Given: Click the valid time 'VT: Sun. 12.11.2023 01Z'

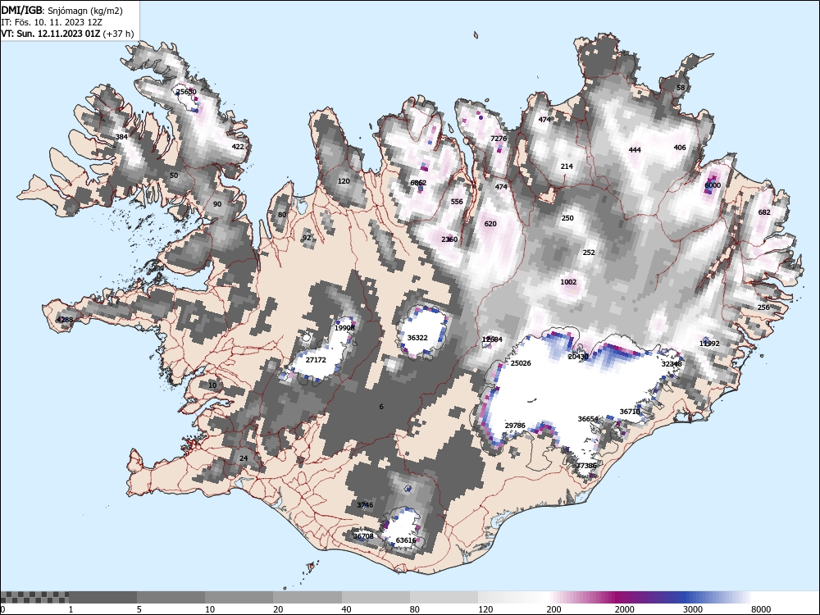Looking at the screenshot, I should point(51,34).
